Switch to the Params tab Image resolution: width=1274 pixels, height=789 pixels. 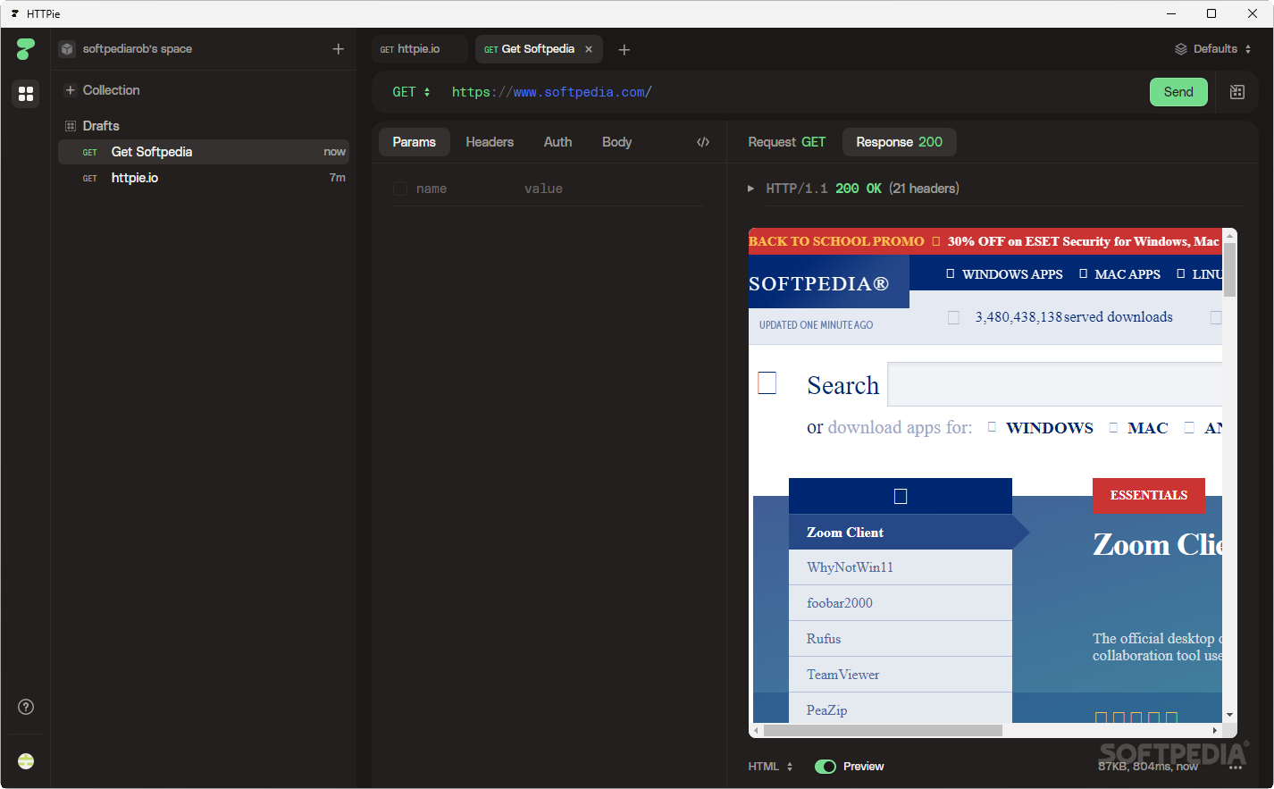pyautogui.click(x=415, y=142)
